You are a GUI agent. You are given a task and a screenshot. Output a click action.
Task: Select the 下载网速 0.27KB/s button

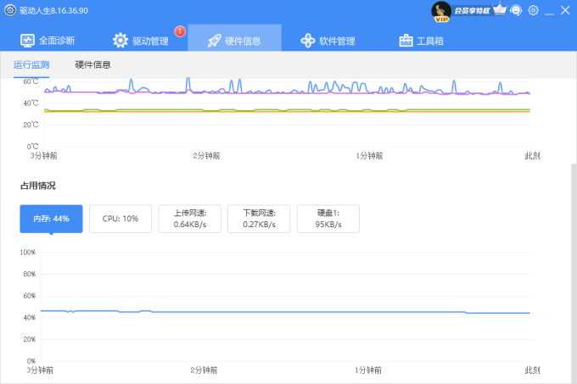click(259, 219)
